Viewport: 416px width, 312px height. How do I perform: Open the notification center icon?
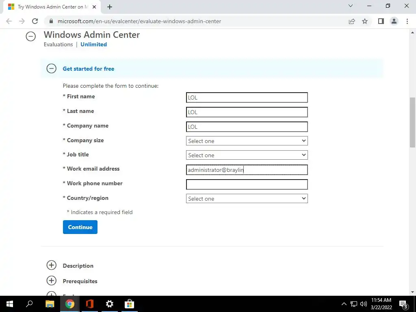tap(403, 304)
